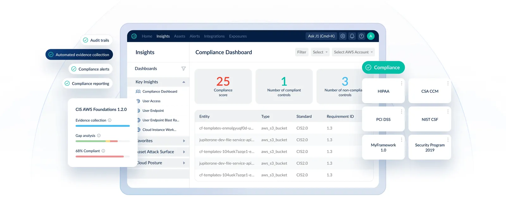Screen dimensions: 506x197
Task: Open the Security Program 2019 three-dot menu
Action: 448,139
